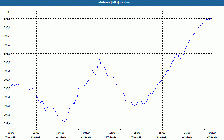This screenshot has height=140, width=224.
Task: Select the 999,4 y-axis value label
Action: coord(6,36)
